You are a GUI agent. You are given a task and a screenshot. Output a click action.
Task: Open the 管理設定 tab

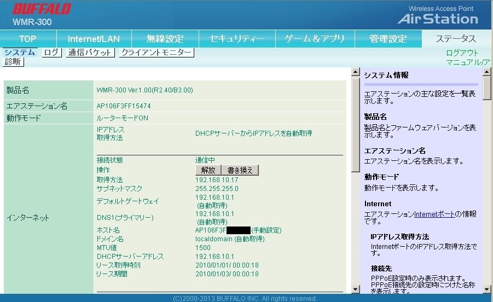(388, 39)
